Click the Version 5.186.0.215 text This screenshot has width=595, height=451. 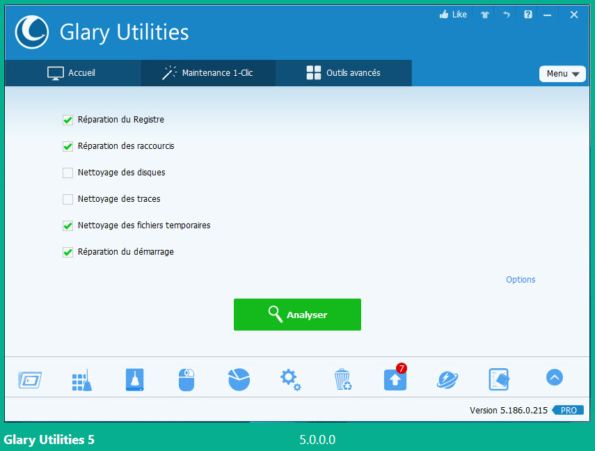pos(509,411)
